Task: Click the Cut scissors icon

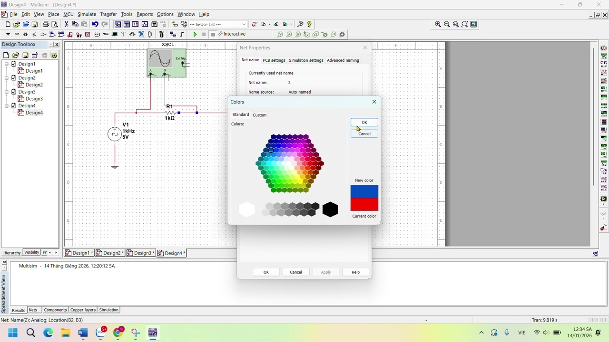Action: pyautogui.click(x=66, y=24)
